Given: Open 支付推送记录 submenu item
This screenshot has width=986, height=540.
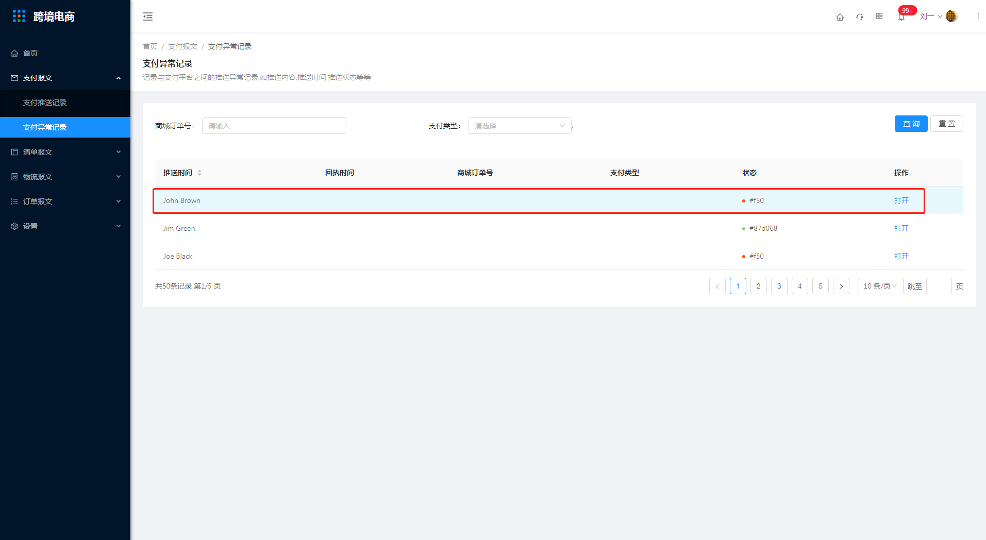Looking at the screenshot, I should 65,103.
